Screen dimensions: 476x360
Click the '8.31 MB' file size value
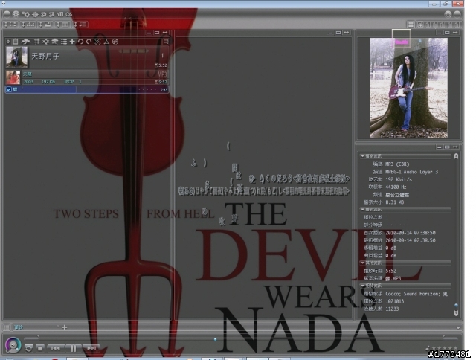tap(395, 202)
